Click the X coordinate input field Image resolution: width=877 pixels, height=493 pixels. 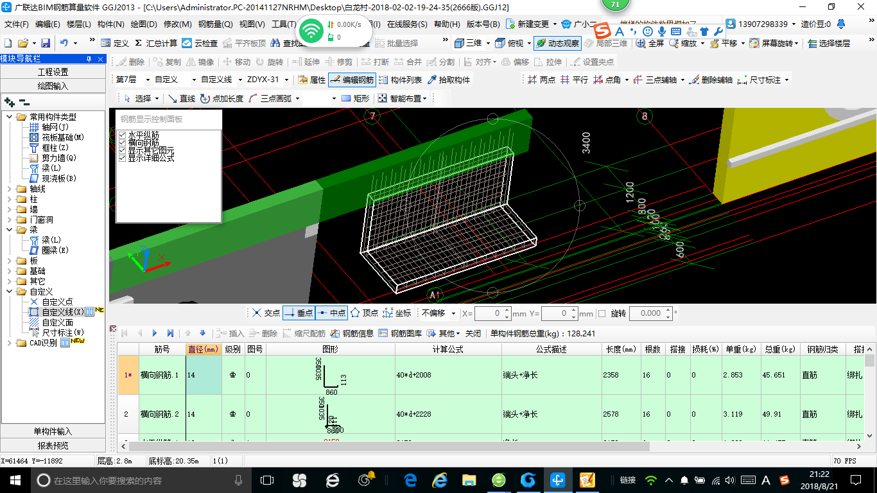point(492,313)
